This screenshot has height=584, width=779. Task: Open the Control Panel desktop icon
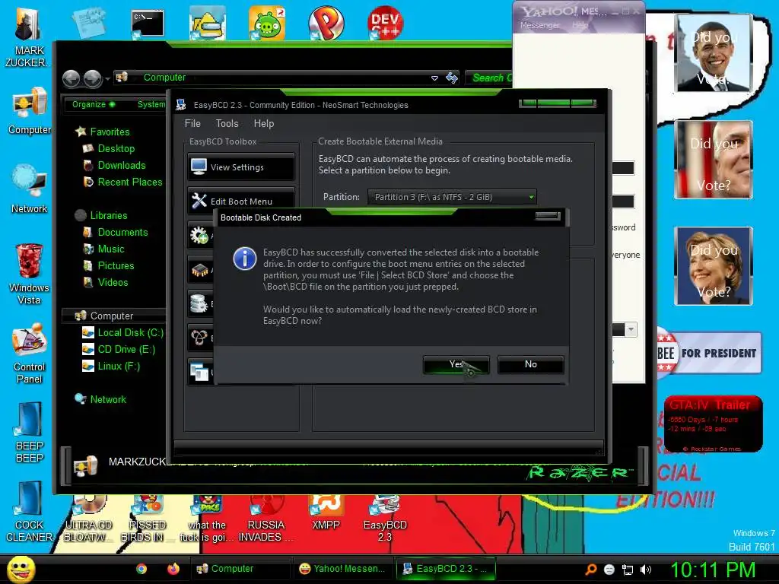pos(30,353)
